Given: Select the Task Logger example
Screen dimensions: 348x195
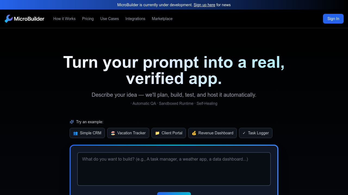Looking at the screenshot, I should (256, 133).
